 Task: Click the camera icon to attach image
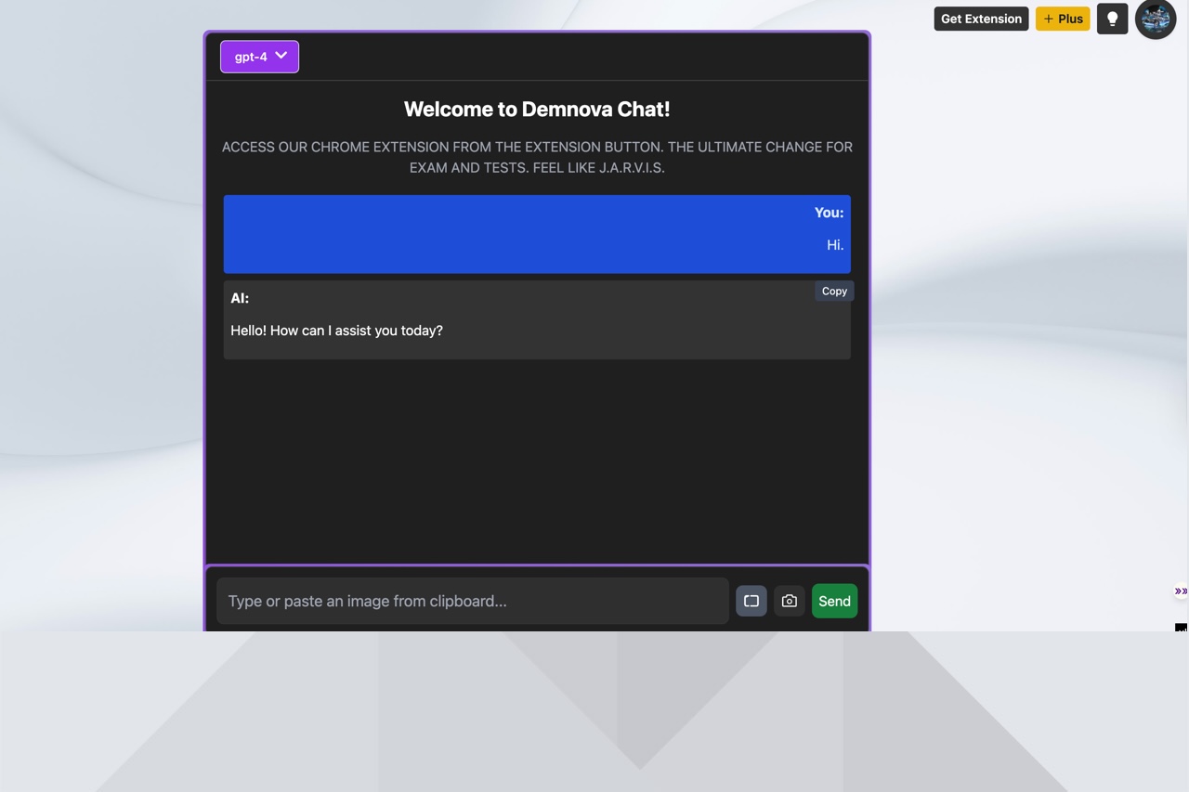coord(790,601)
